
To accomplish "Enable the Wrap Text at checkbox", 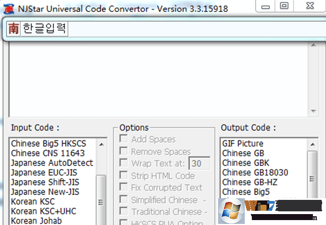I will (x=124, y=163).
